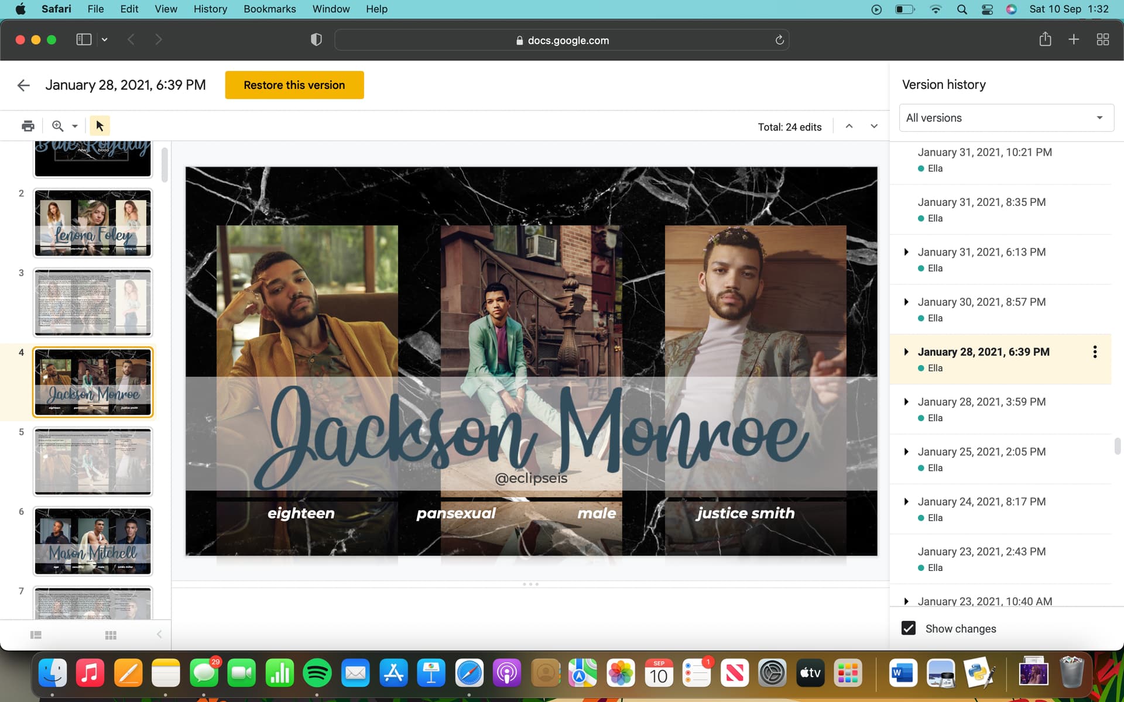Open Spotlight search in menu bar
Image resolution: width=1124 pixels, height=702 pixels.
coord(962,9)
